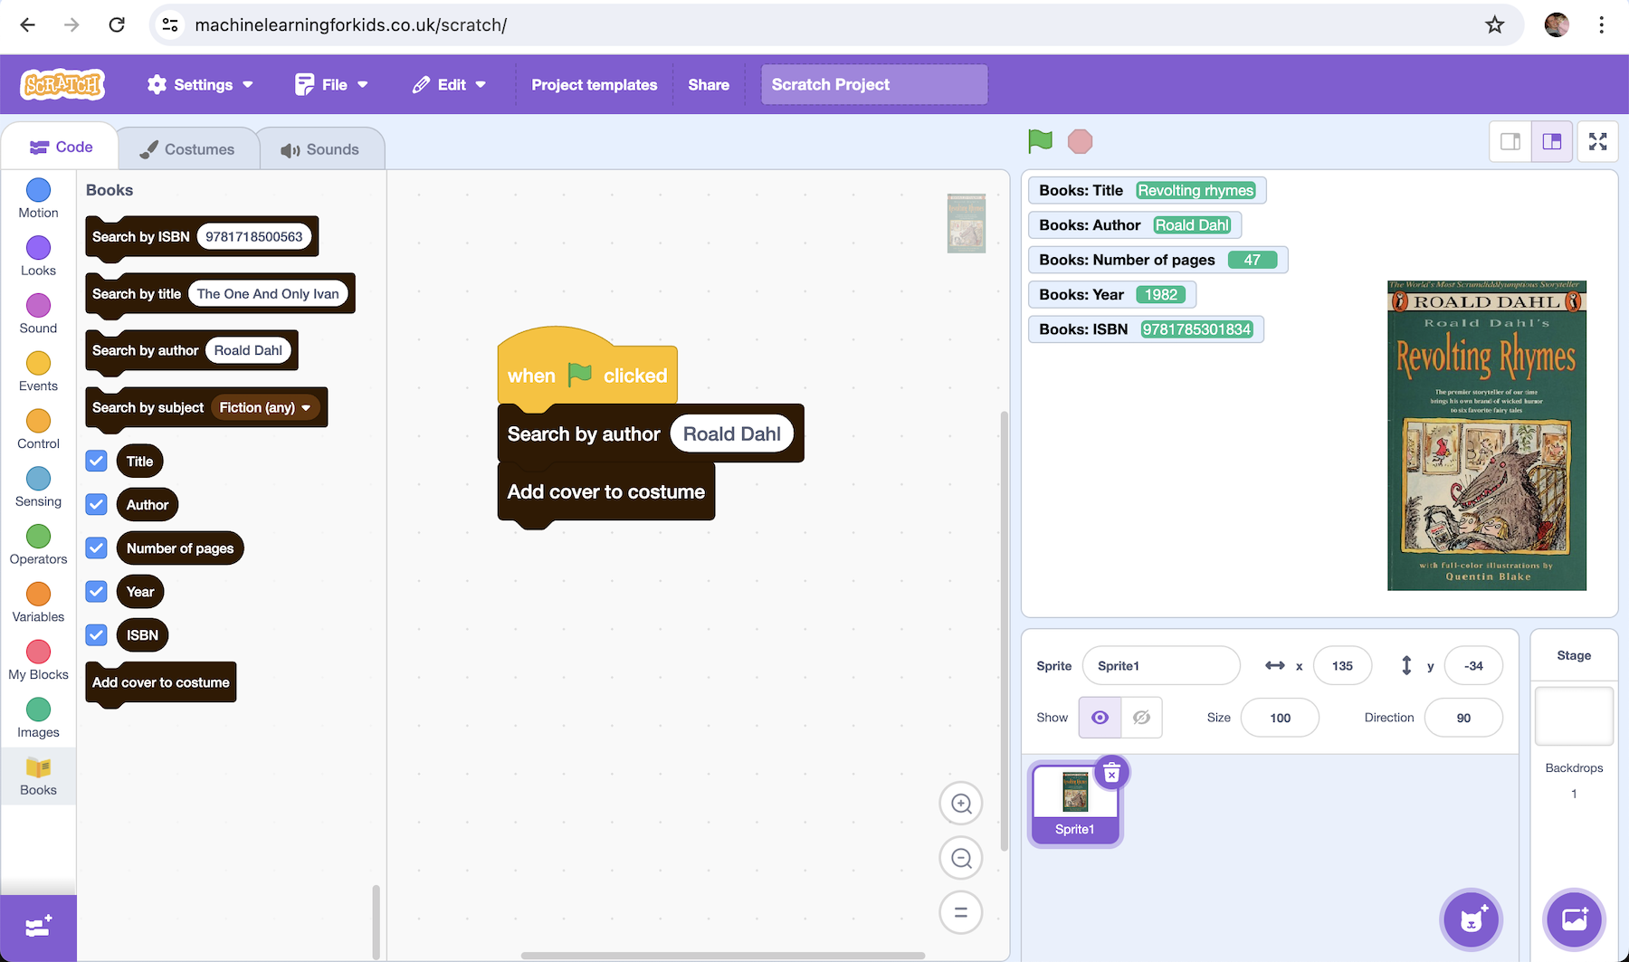This screenshot has height=962, width=1629.
Task: Hide the sprite with crossed-eye button
Action: point(1141,718)
